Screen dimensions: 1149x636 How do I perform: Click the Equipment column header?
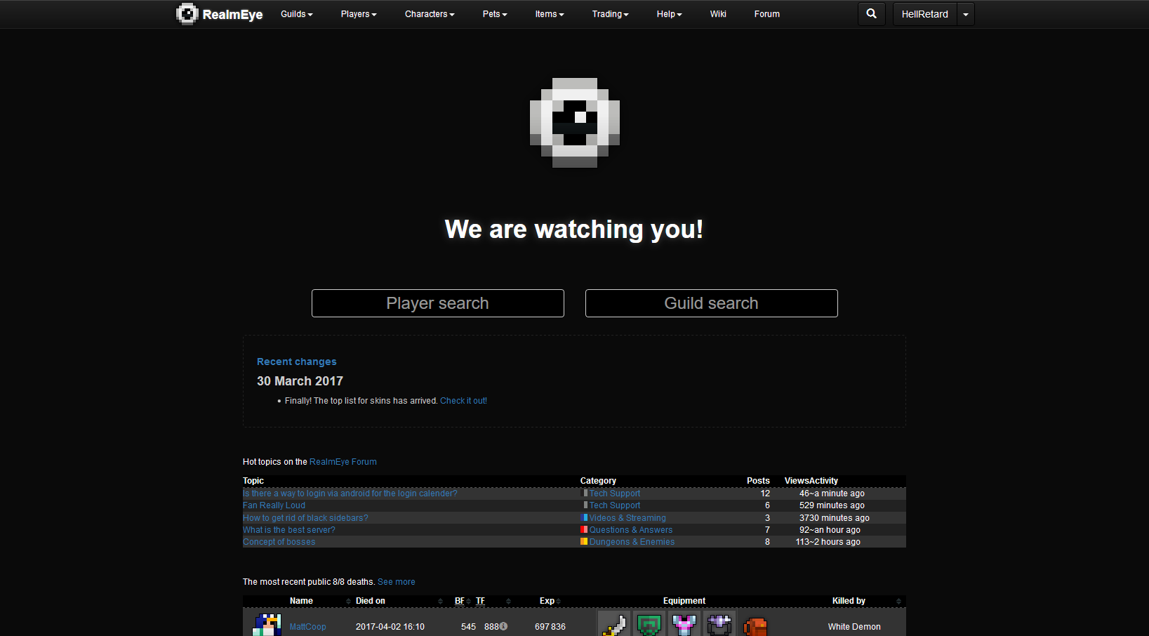point(684,601)
